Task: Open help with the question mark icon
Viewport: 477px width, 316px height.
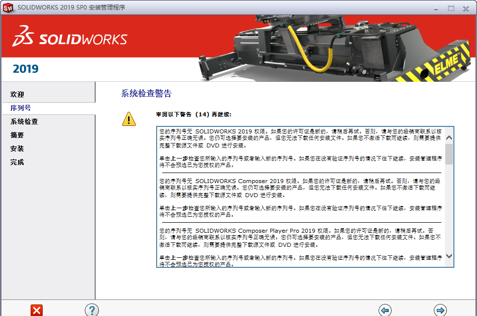Action: (x=91, y=310)
